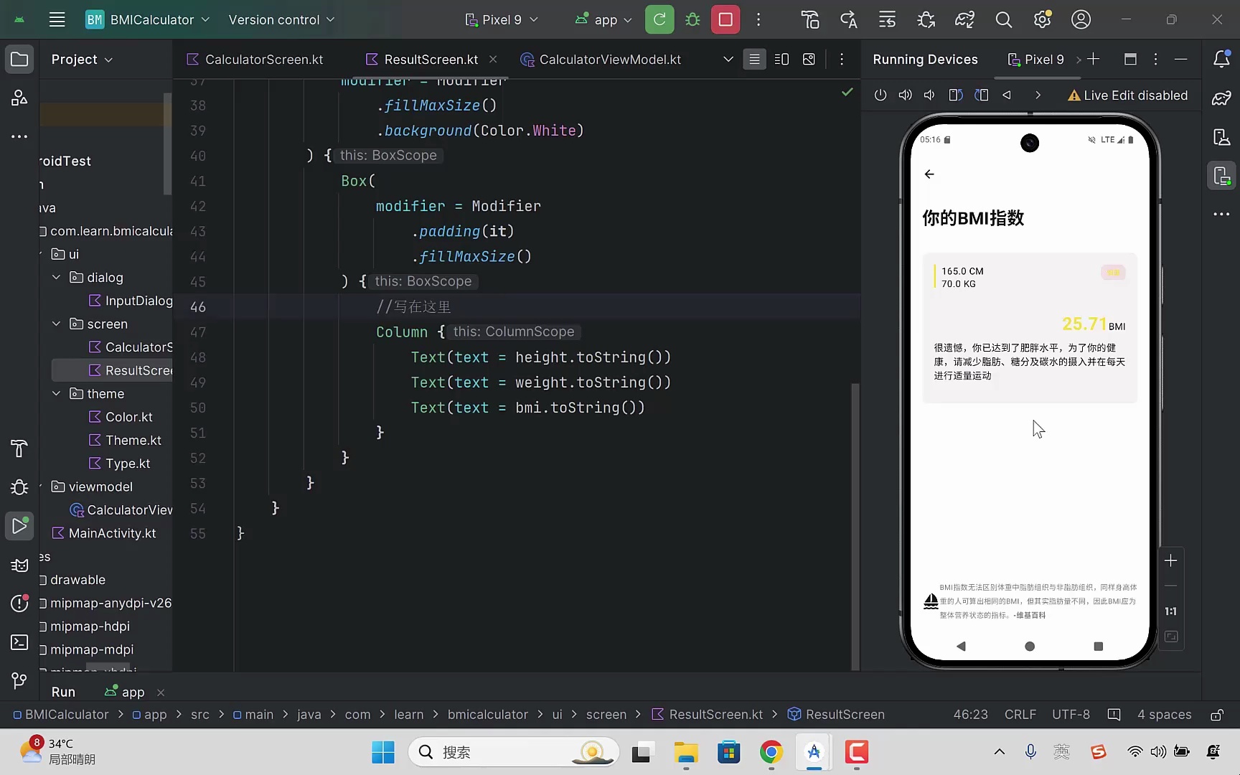Lower the emulator volume

929,95
